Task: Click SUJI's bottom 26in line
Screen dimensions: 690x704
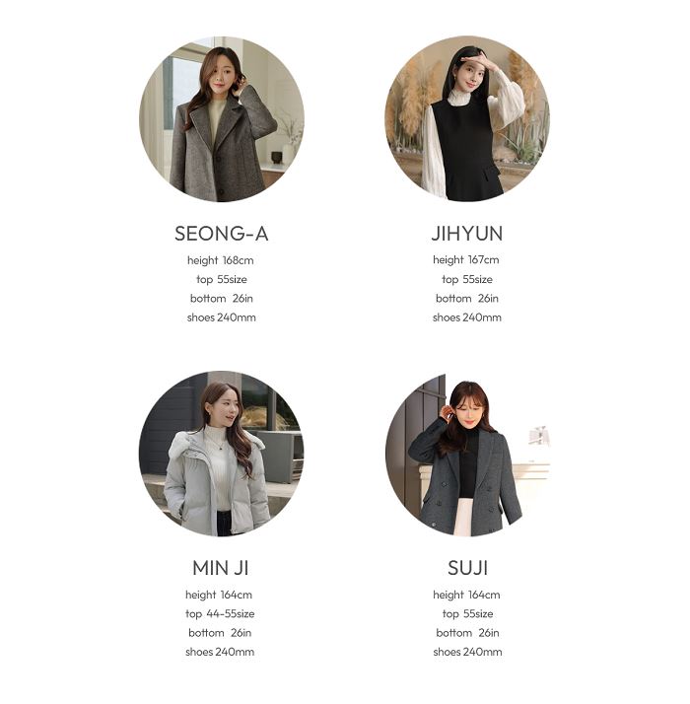Action: [468, 633]
